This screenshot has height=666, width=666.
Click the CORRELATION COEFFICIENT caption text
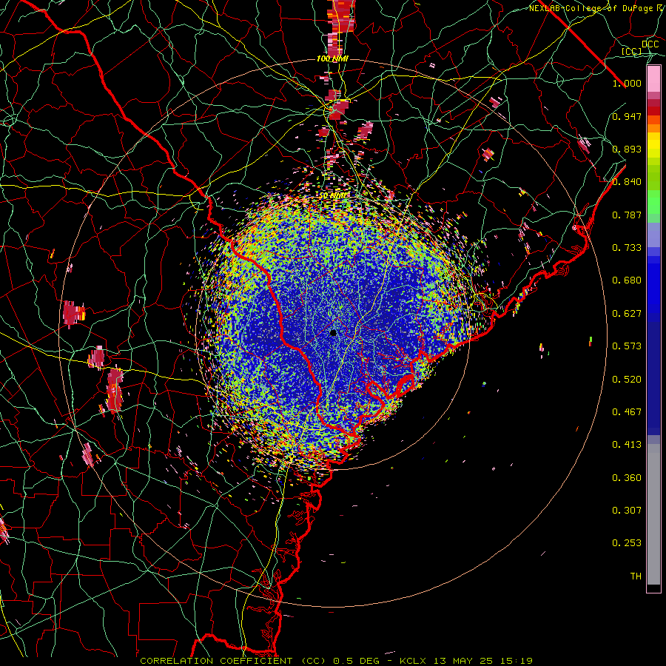pyautogui.click(x=216, y=661)
